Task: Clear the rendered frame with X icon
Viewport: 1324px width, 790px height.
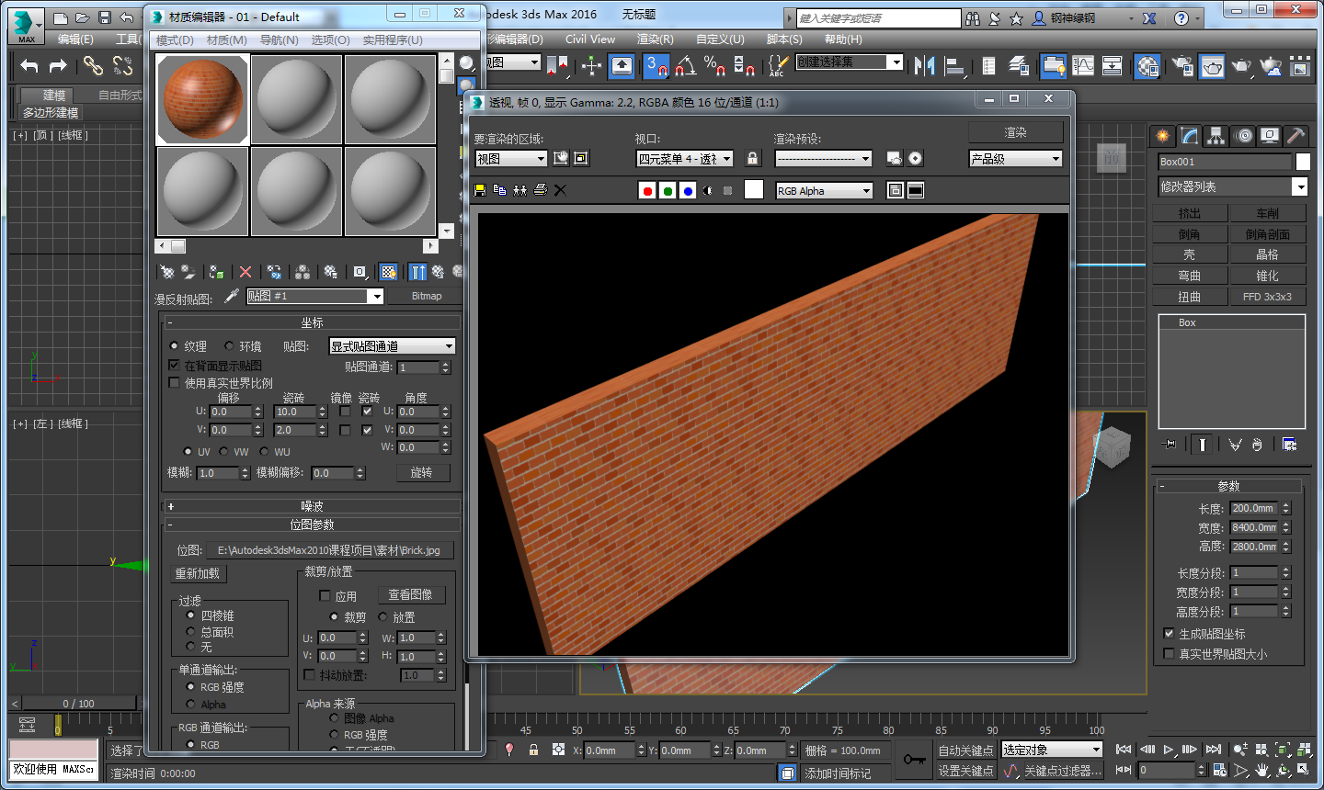Action: (560, 190)
